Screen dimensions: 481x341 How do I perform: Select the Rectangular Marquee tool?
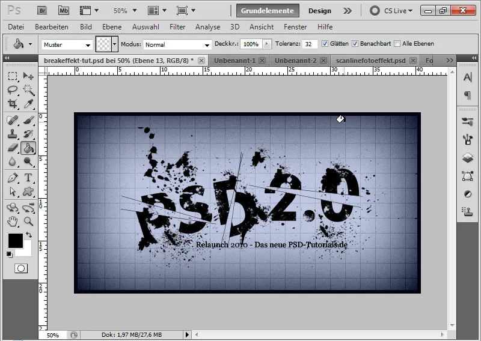pos(12,76)
